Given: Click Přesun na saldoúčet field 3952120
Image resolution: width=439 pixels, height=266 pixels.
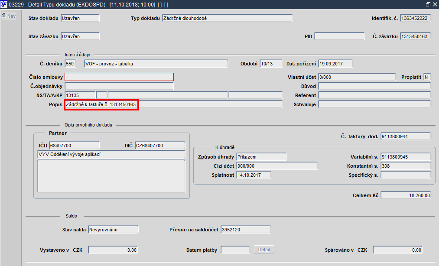Looking at the screenshot, I should tap(246, 230).
